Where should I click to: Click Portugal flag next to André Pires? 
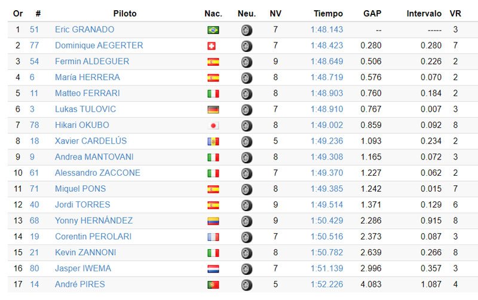[x=213, y=285]
